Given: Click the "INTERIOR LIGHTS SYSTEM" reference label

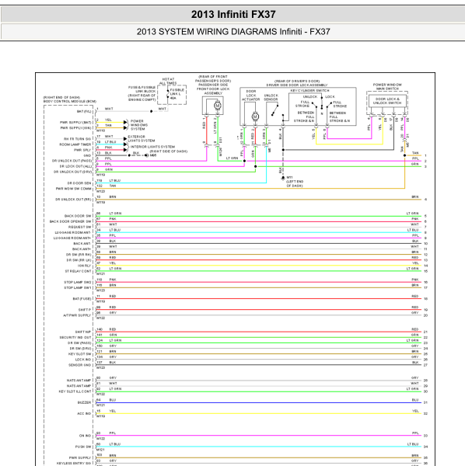Looking at the screenshot, I should point(152,147).
